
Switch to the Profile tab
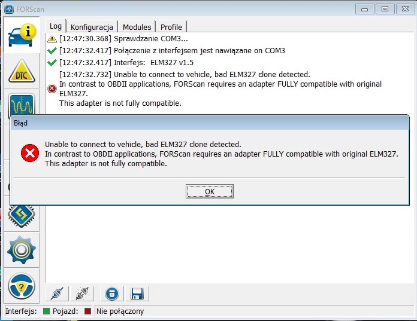pos(171,27)
